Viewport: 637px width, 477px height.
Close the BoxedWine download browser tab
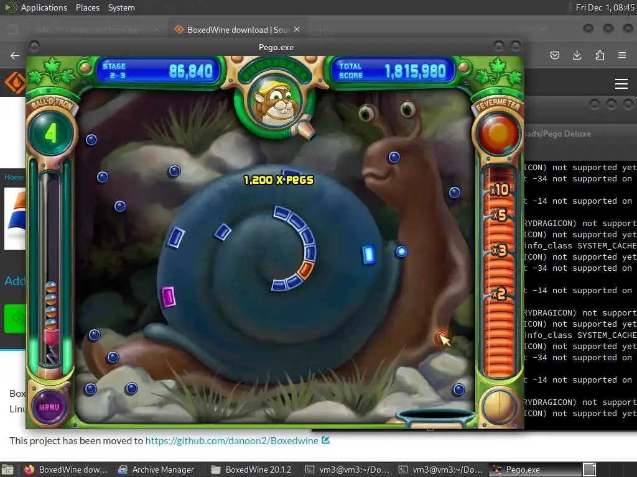(297, 29)
